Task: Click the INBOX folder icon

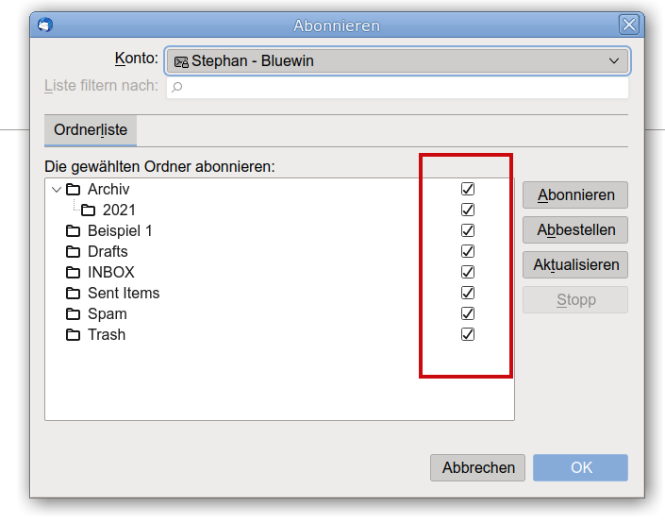Action: (73, 272)
